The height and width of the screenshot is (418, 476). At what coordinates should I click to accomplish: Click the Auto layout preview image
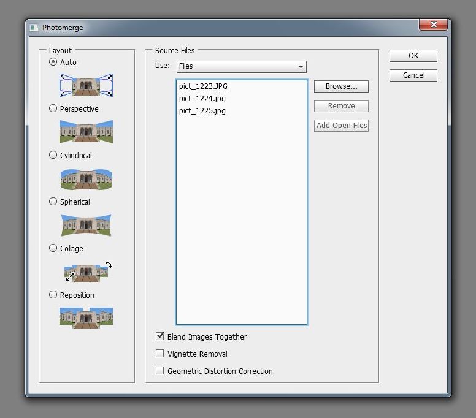click(x=86, y=85)
